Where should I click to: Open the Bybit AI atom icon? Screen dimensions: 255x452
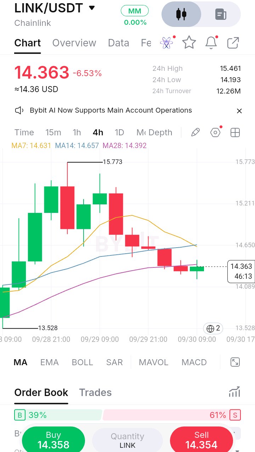click(166, 43)
